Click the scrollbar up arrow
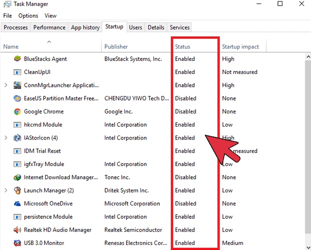Screen dimensions: 311x250 click(x=308, y=57)
